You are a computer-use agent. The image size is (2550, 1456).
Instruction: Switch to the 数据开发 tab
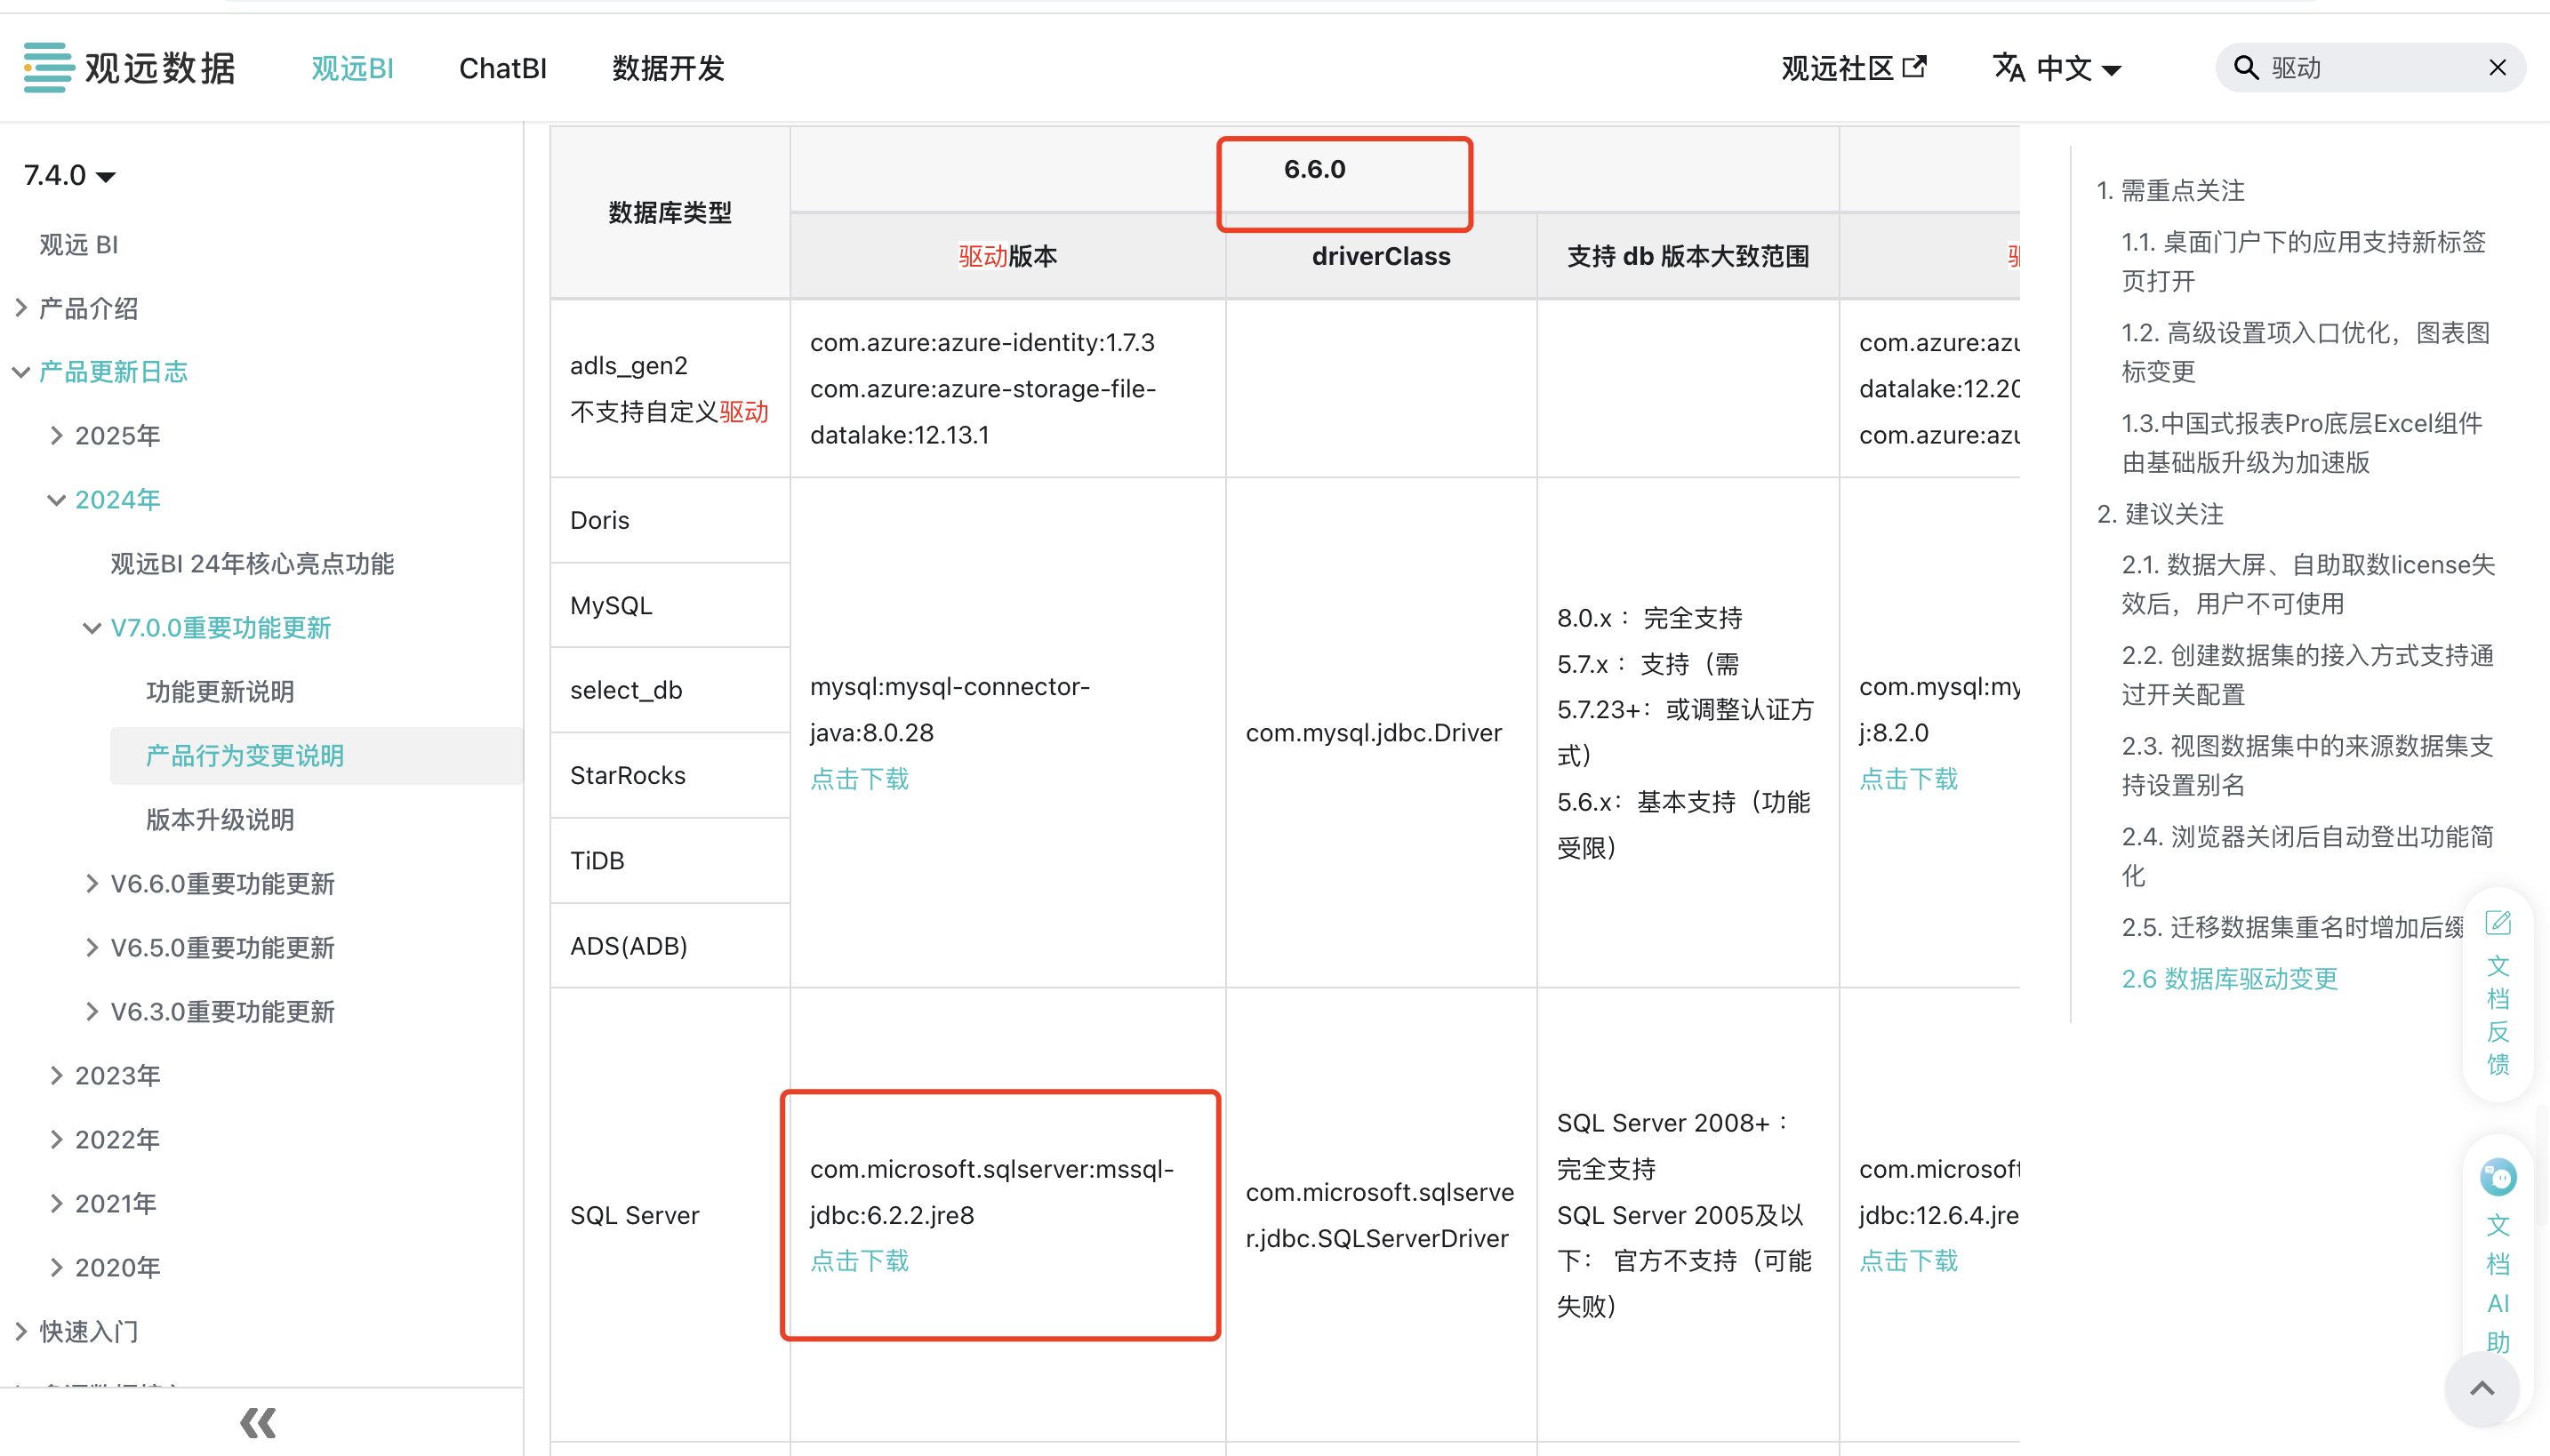pos(667,69)
